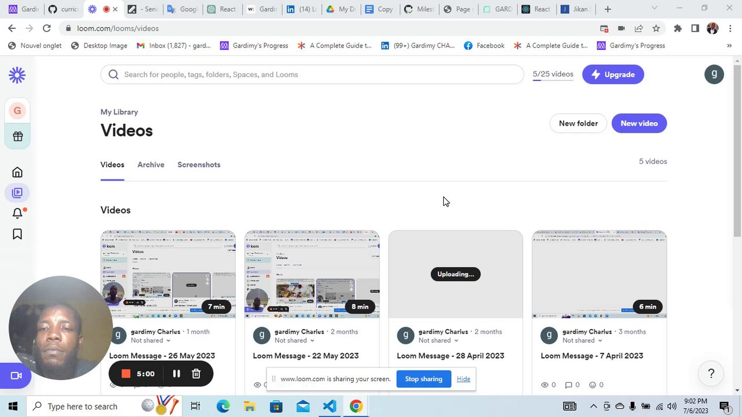Focus the Loom search field
742x417 pixels.
pyautogui.click(x=312, y=74)
